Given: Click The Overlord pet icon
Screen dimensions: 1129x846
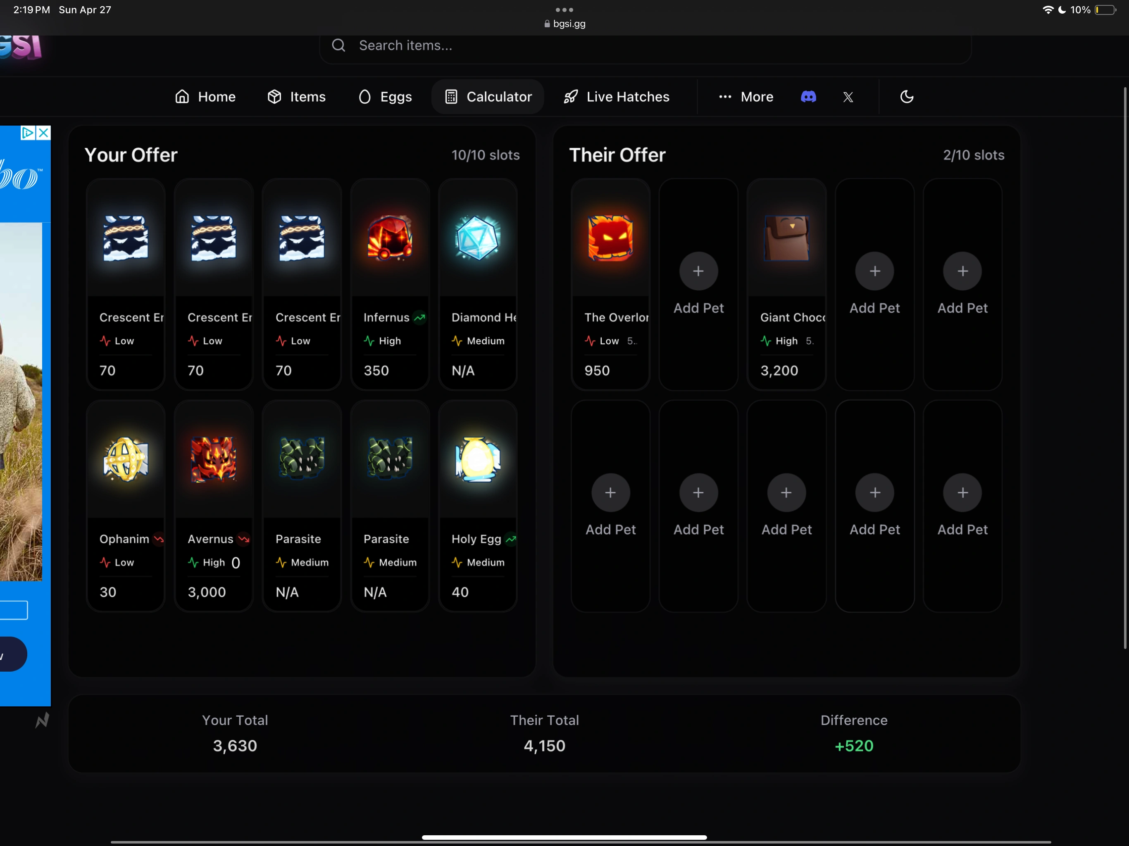Looking at the screenshot, I should 610,238.
